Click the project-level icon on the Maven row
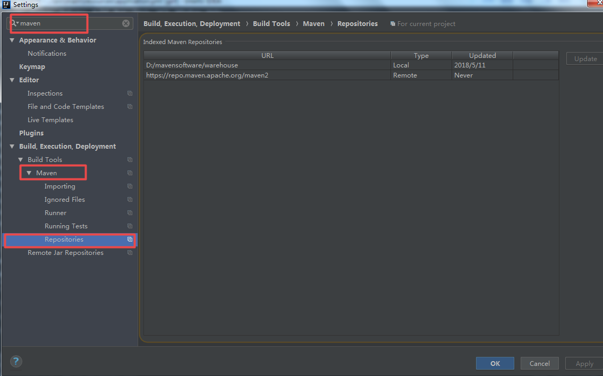This screenshot has height=376, width=603. (x=130, y=173)
